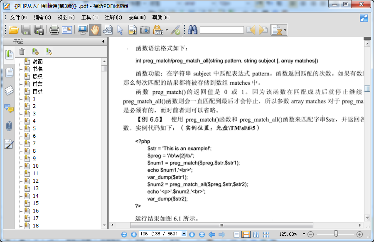Print the document with the printer icon
Viewport: 374px width, 242px height.
coord(54,30)
